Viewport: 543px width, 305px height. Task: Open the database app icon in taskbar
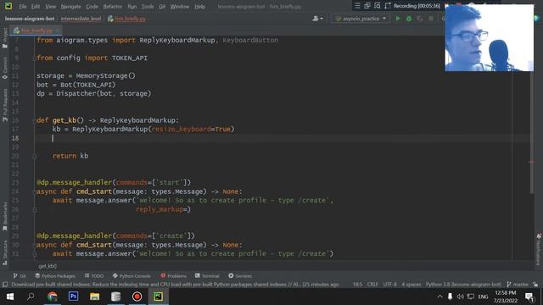[x=115, y=297]
